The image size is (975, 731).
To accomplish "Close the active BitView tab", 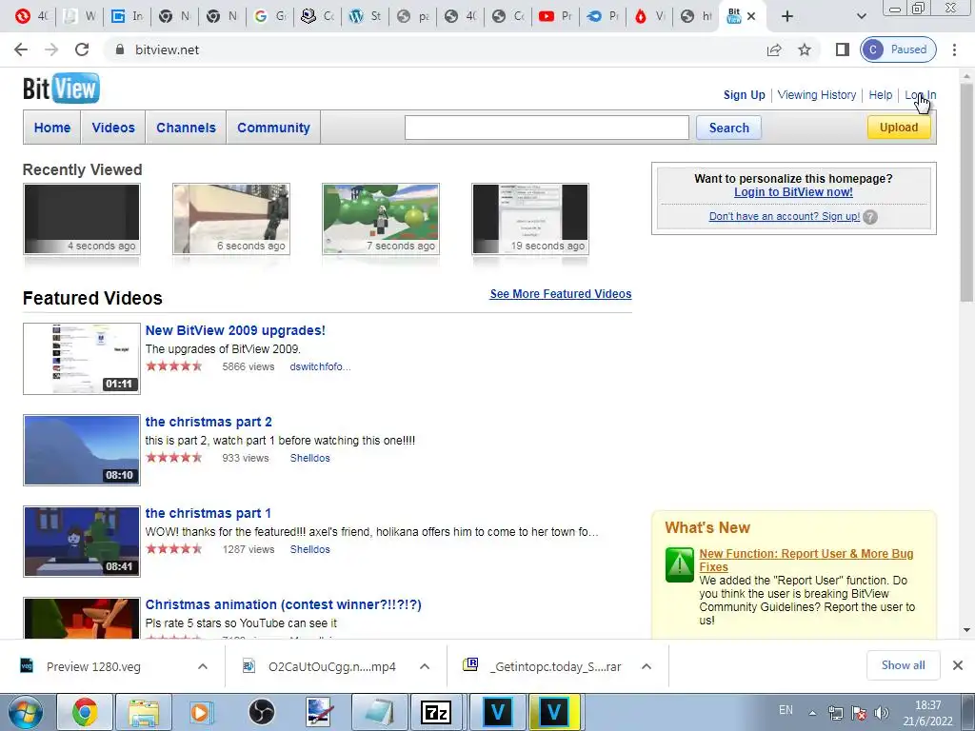I will tap(751, 16).
